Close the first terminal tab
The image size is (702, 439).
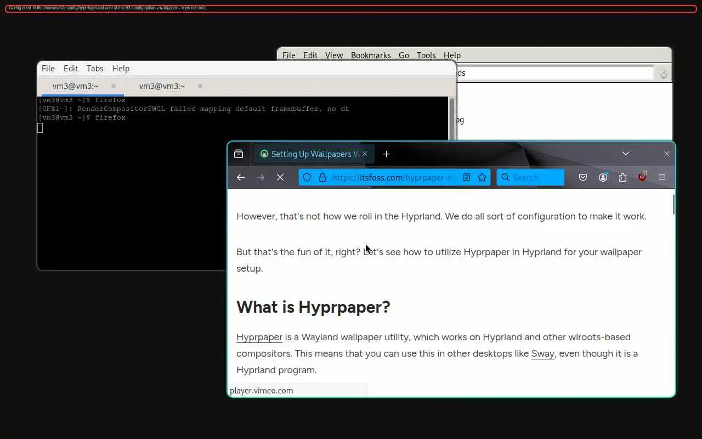coord(114,86)
